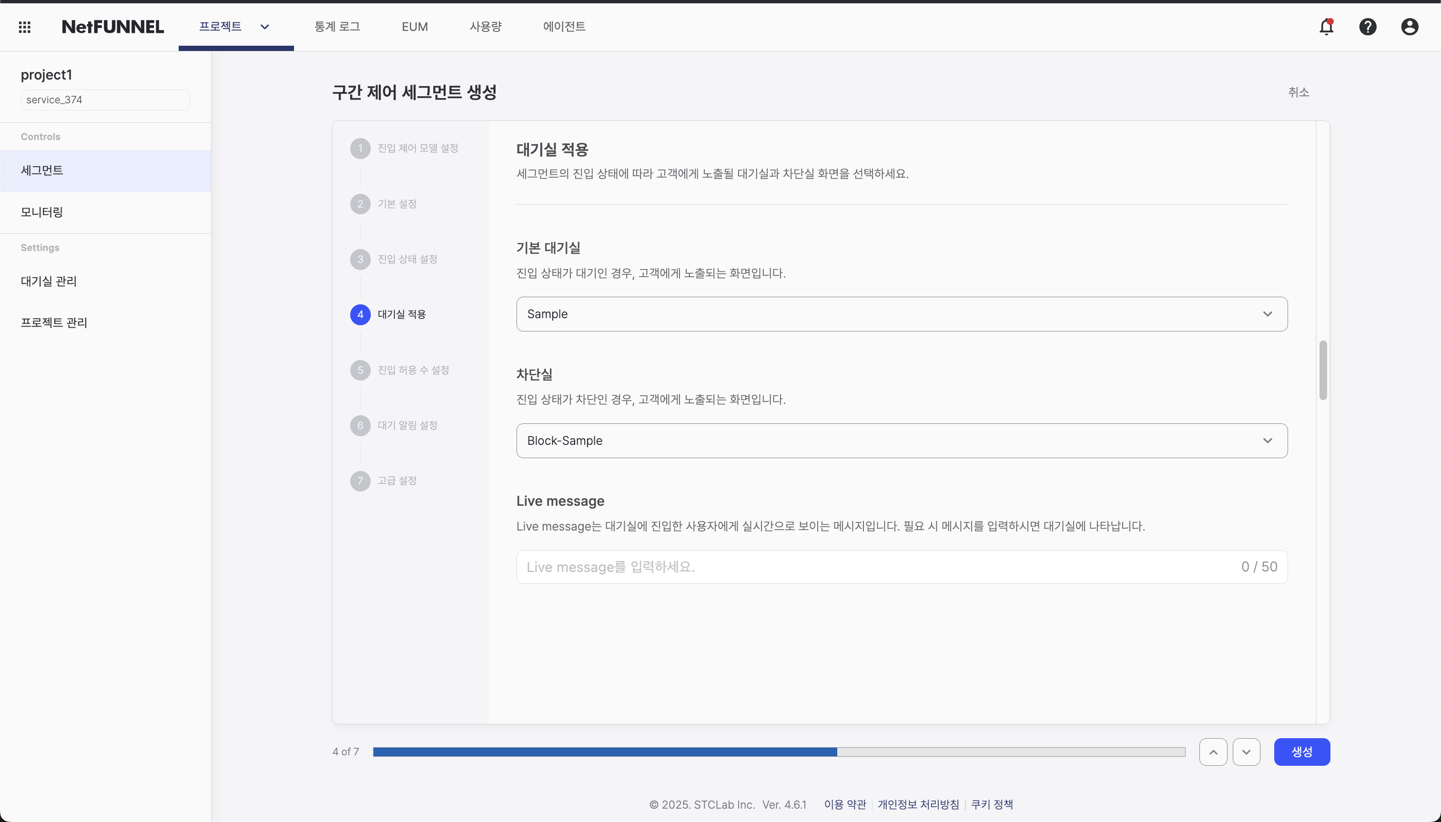Click the 생성 button to create segment
The height and width of the screenshot is (822, 1441).
tap(1302, 752)
